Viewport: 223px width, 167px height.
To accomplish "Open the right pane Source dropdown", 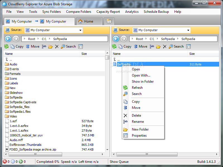I will click(188, 30).
